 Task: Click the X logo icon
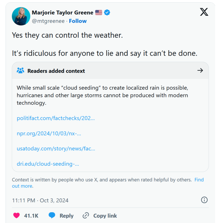point(204,12)
